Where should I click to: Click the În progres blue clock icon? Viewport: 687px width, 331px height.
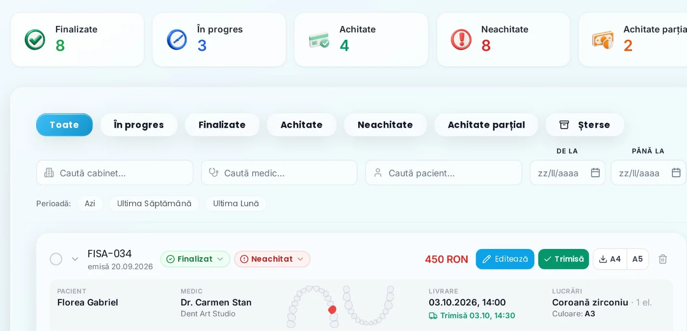coord(177,40)
